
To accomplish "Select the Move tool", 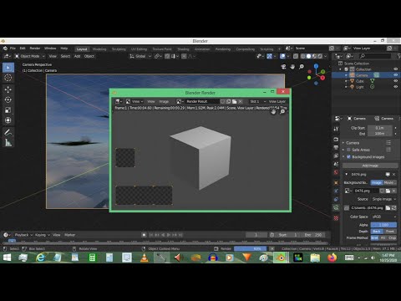I will [x=8, y=89].
